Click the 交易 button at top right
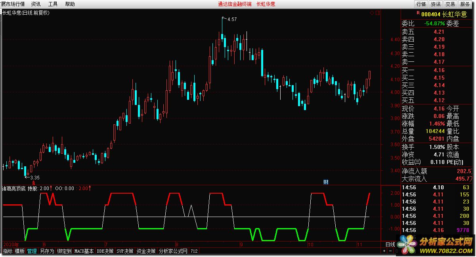 450,4
